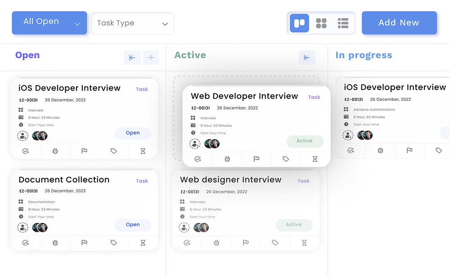Screen dimensions: 450x278
Task: Click the Add New button
Action: (x=399, y=23)
